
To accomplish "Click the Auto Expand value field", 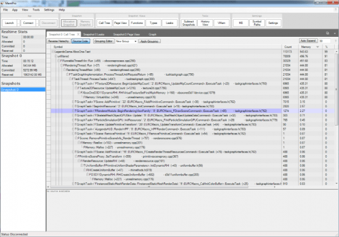I will 324,41.
